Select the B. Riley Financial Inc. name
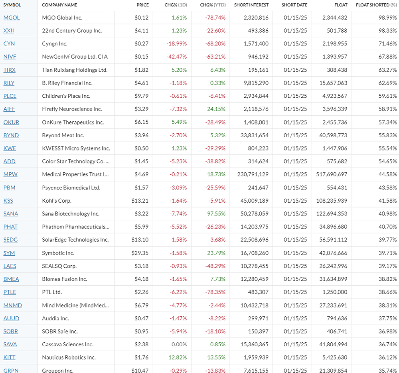The image size is (399, 373). [x=67, y=83]
